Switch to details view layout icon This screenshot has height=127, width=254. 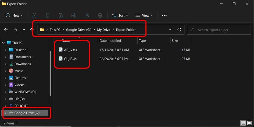[x=243, y=123]
